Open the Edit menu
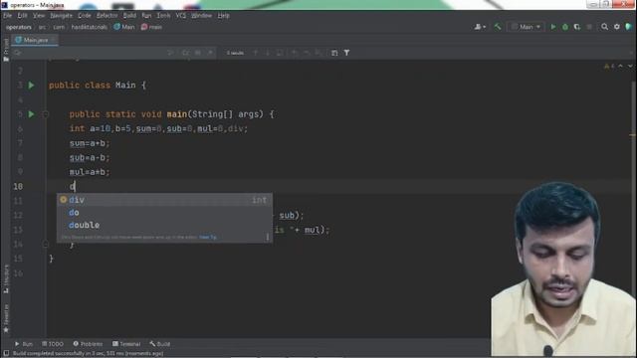 click(x=22, y=16)
